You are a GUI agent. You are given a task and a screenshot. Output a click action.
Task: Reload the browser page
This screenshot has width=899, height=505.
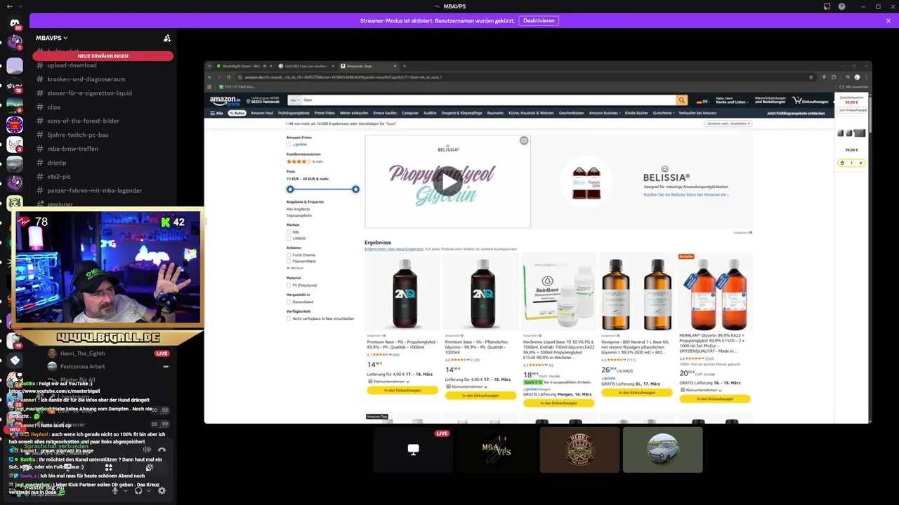tap(230, 77)
